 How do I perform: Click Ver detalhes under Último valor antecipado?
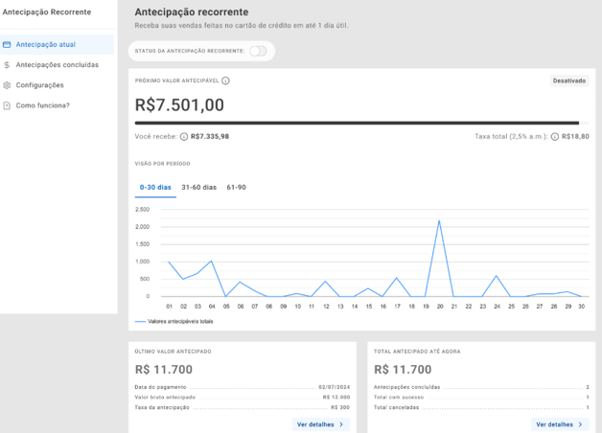(314, 423)
